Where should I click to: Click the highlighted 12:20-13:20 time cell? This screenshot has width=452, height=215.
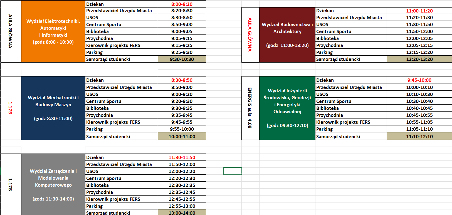[419, 59]
